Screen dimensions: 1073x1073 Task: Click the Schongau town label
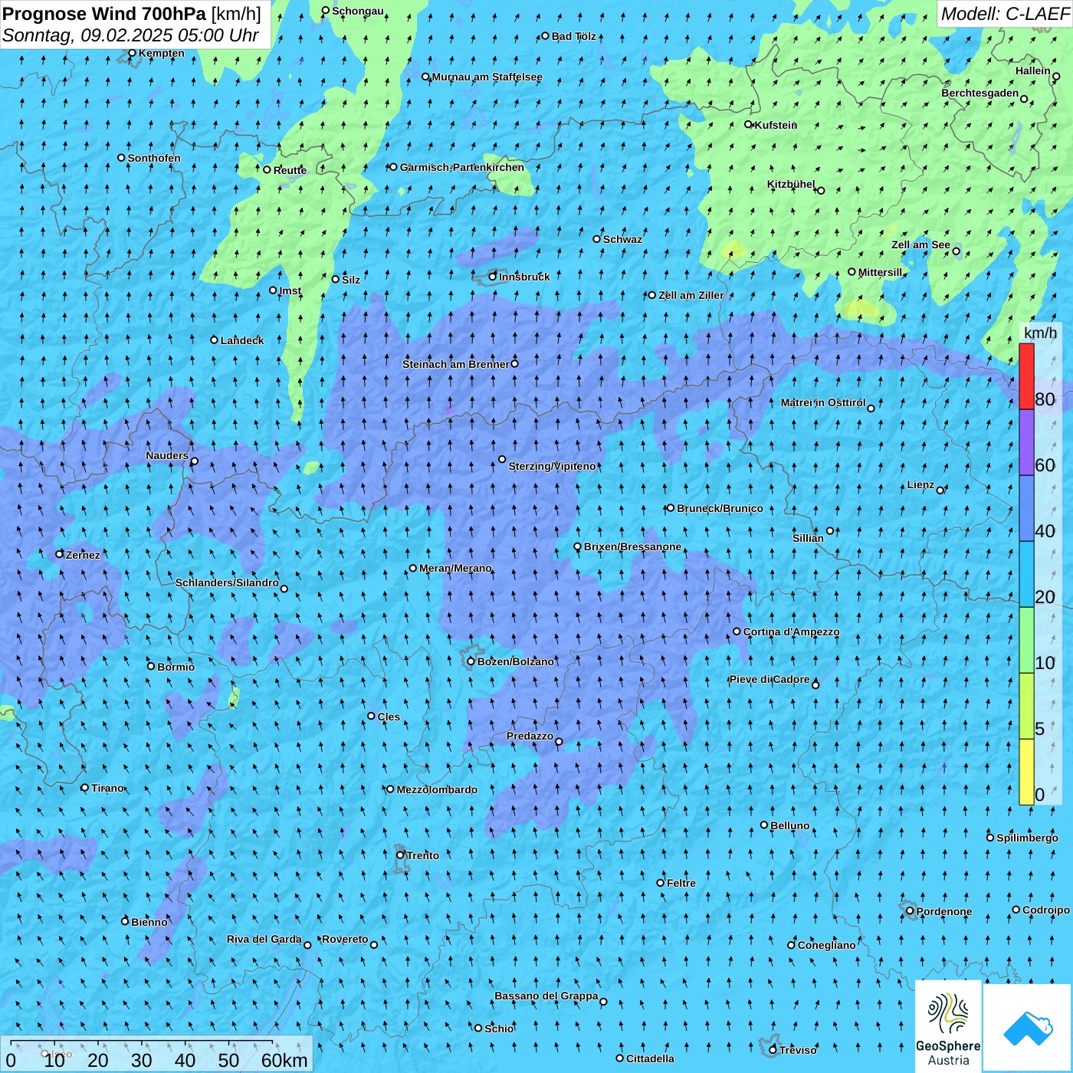click(x=357, y=11)
